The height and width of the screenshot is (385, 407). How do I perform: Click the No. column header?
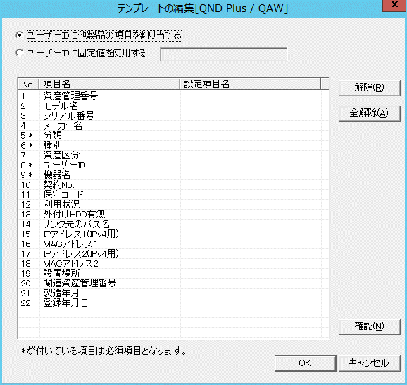[x=29, y=84]
